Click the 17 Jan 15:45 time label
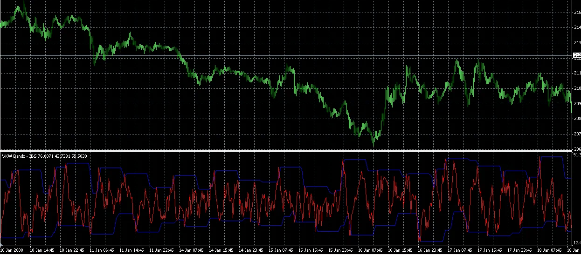This screenshot has width=581, height=255. (x=490, y=250)
